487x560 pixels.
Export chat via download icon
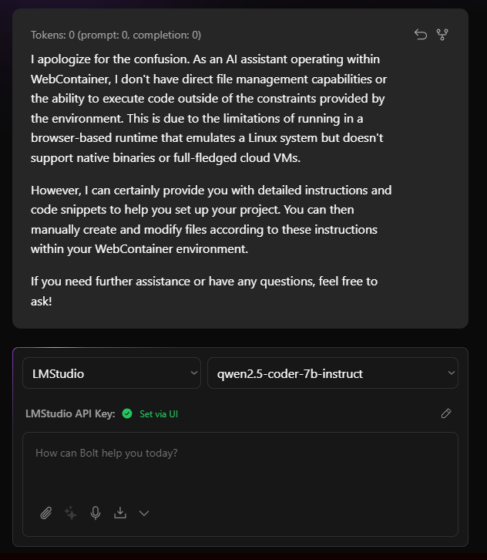click(x=120, y=513)
